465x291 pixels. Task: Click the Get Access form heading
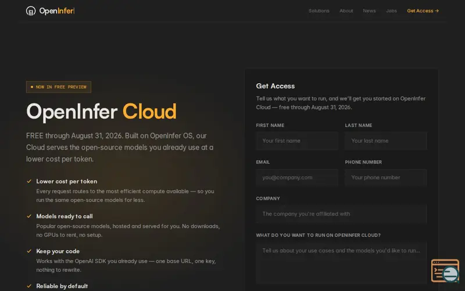tap(275, 86)
